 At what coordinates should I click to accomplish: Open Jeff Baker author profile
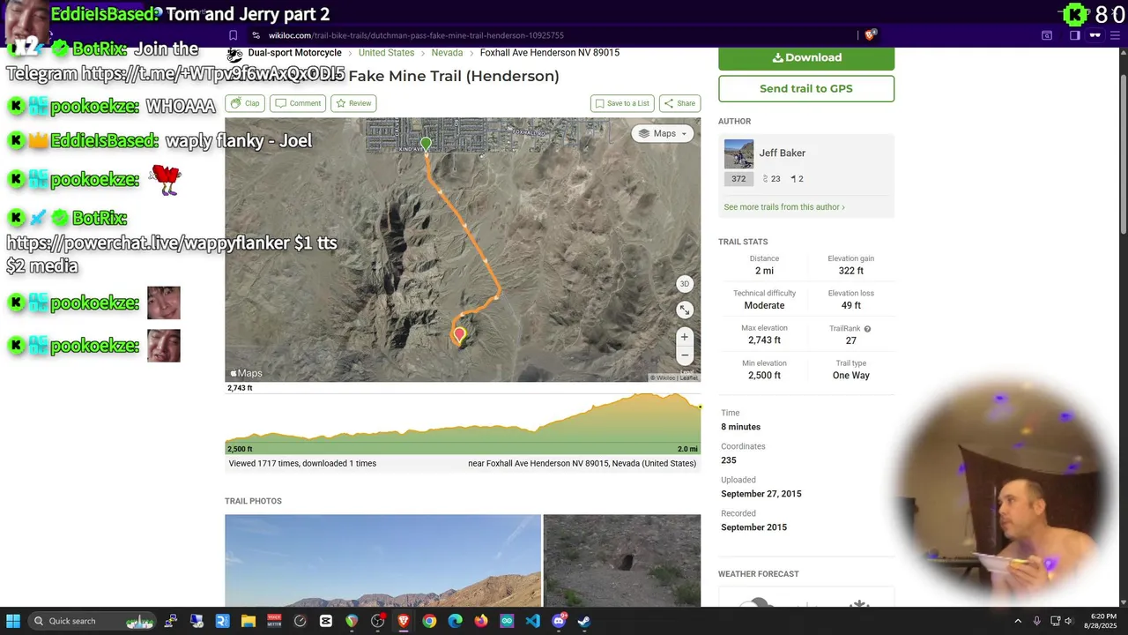[783, 153]
